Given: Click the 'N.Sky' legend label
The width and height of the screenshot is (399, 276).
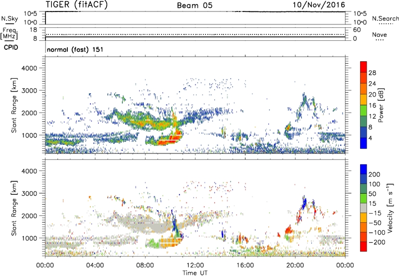Looking at the screenshot, I should pos(9,18).
